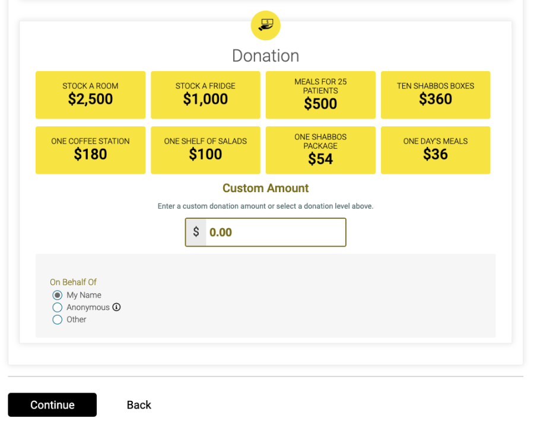
Task: Choose the Anonymous radio option
Action: pos(57,307)
